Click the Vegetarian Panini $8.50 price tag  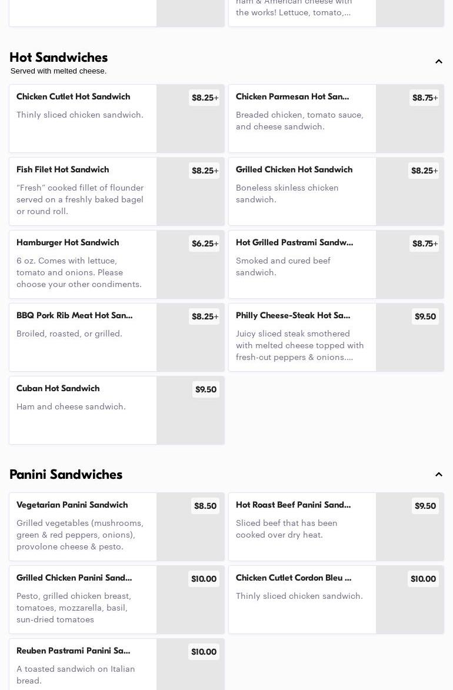(x=205, y=506)
